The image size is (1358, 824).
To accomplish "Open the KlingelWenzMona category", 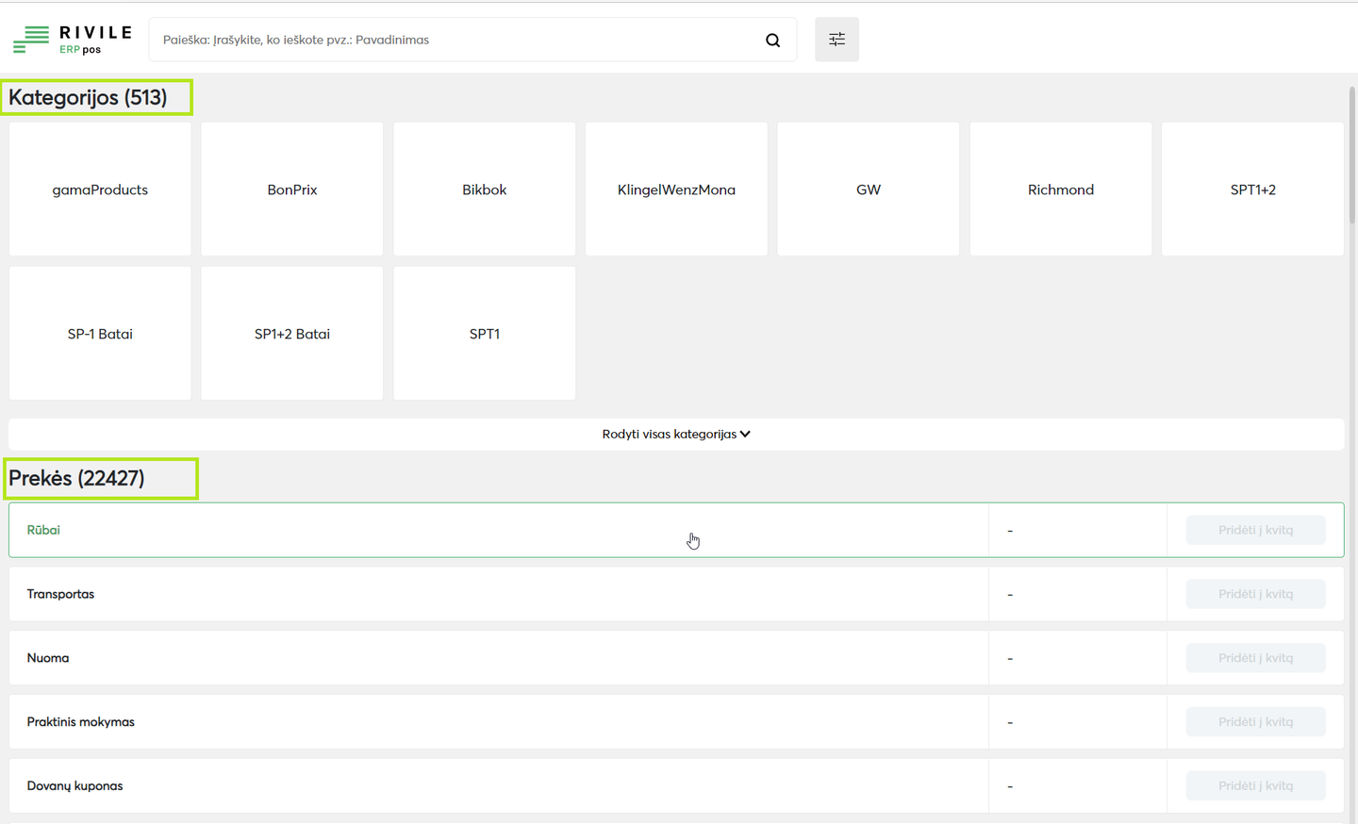I will (x=676, y=190).
